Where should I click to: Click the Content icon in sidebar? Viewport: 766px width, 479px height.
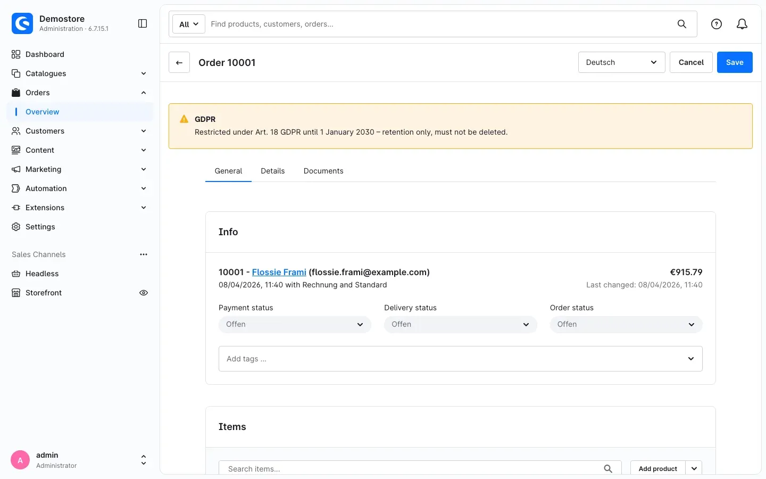click(x=16, y=150)
